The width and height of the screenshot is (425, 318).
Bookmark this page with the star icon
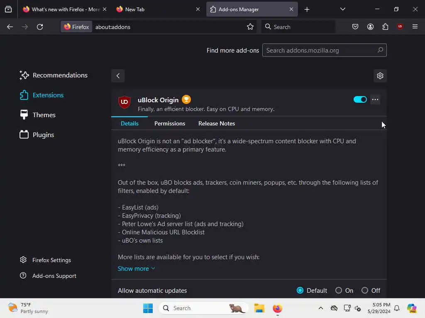pos(250,27)
